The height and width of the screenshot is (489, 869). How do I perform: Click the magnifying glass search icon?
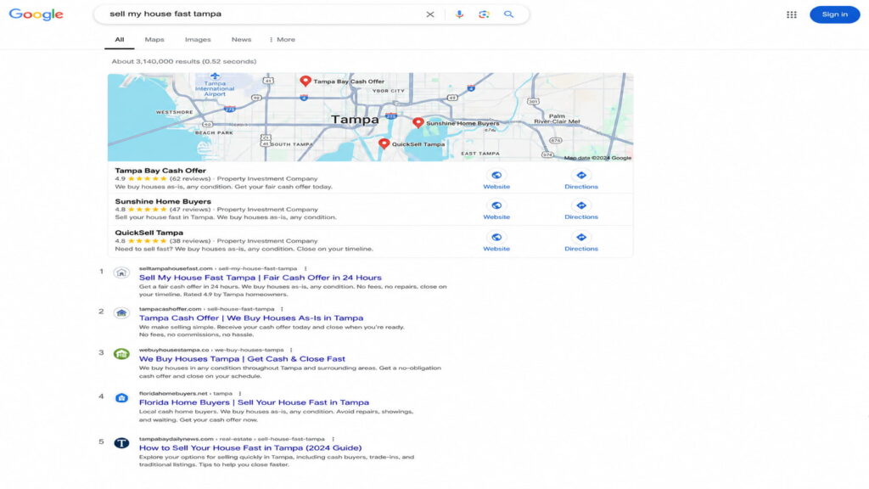(x=508, y=14)
